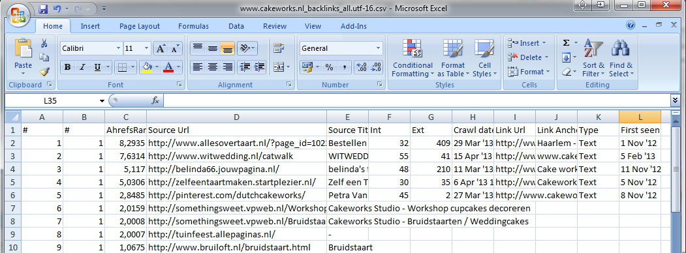This screenshot has height=253, width=686.
Task: Open the Clear eraser menu
Action: pyautogui.click(x=569, y=72)
